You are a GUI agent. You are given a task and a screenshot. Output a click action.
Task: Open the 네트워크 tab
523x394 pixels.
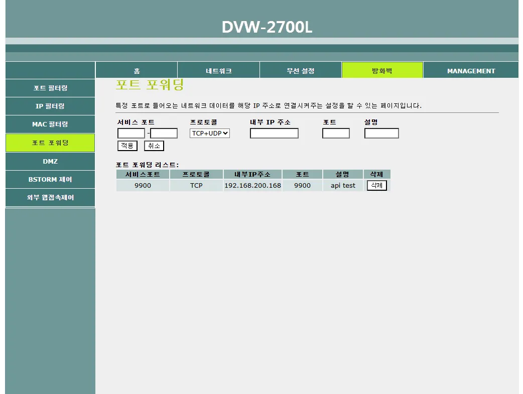[x=218, y=70]
